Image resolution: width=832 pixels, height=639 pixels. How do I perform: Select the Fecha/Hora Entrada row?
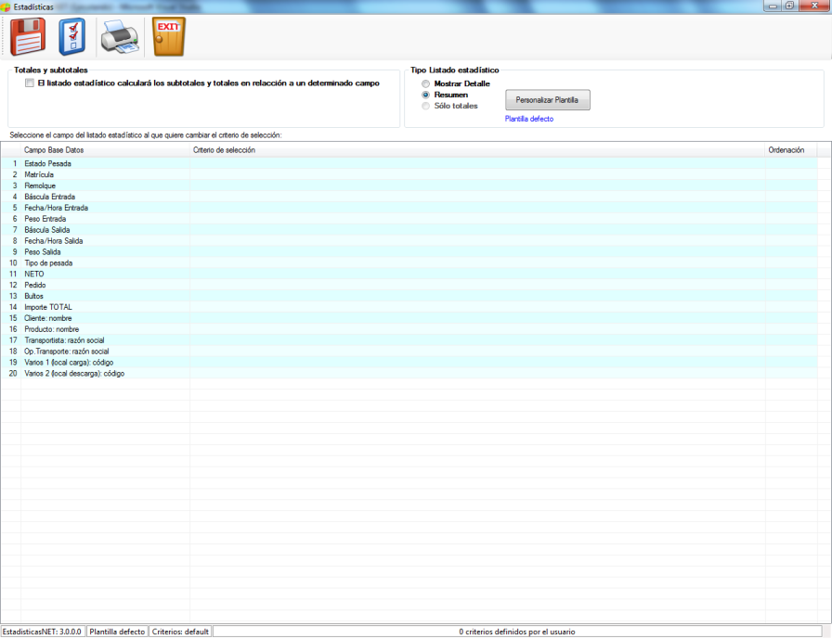tap(409, 208)
